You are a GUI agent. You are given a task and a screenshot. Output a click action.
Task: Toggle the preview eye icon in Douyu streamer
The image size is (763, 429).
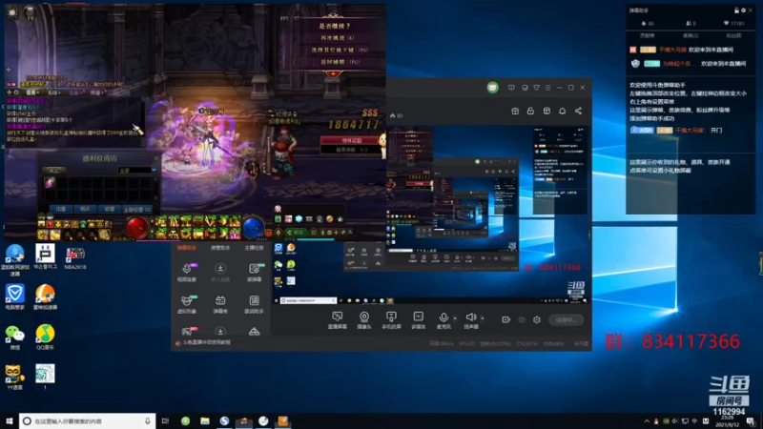522,319
